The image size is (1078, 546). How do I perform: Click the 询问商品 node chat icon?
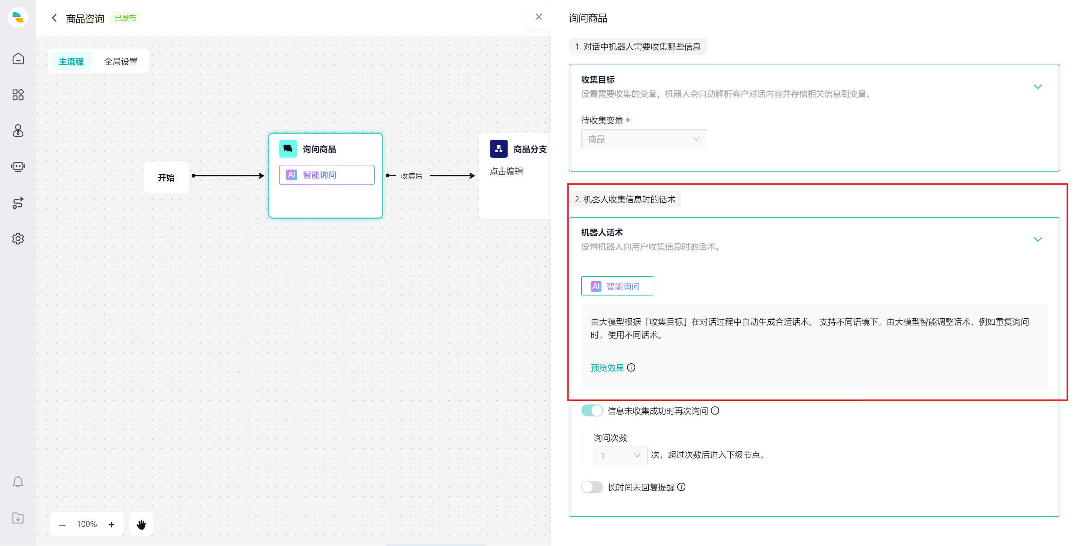[x=288, y=149]
